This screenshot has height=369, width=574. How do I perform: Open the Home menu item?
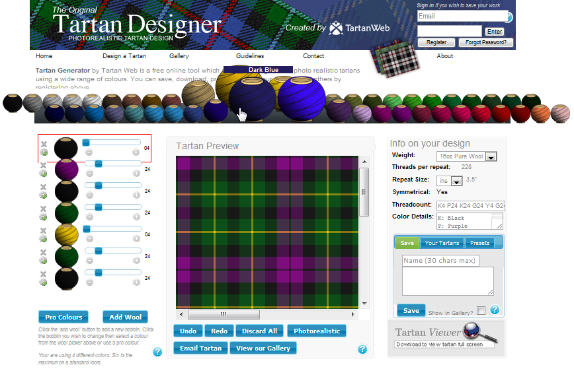coord(44,56)
